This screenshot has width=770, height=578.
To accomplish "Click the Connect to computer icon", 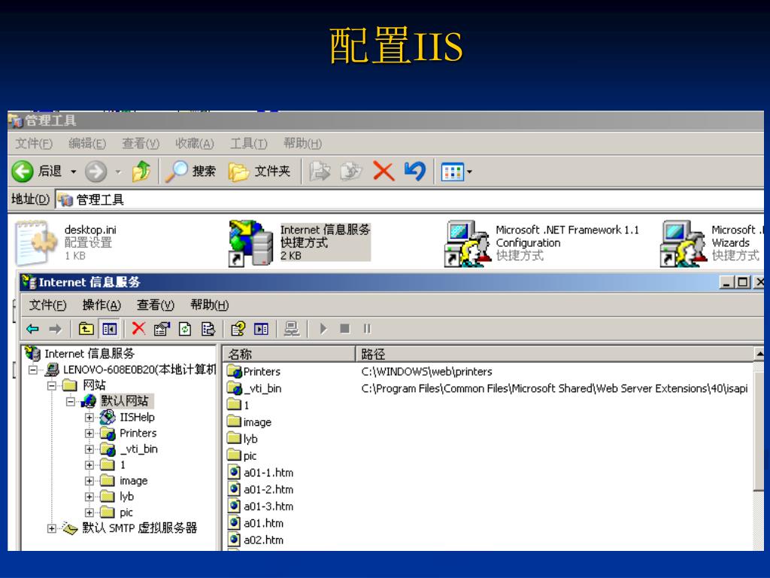I will [291, 329].
